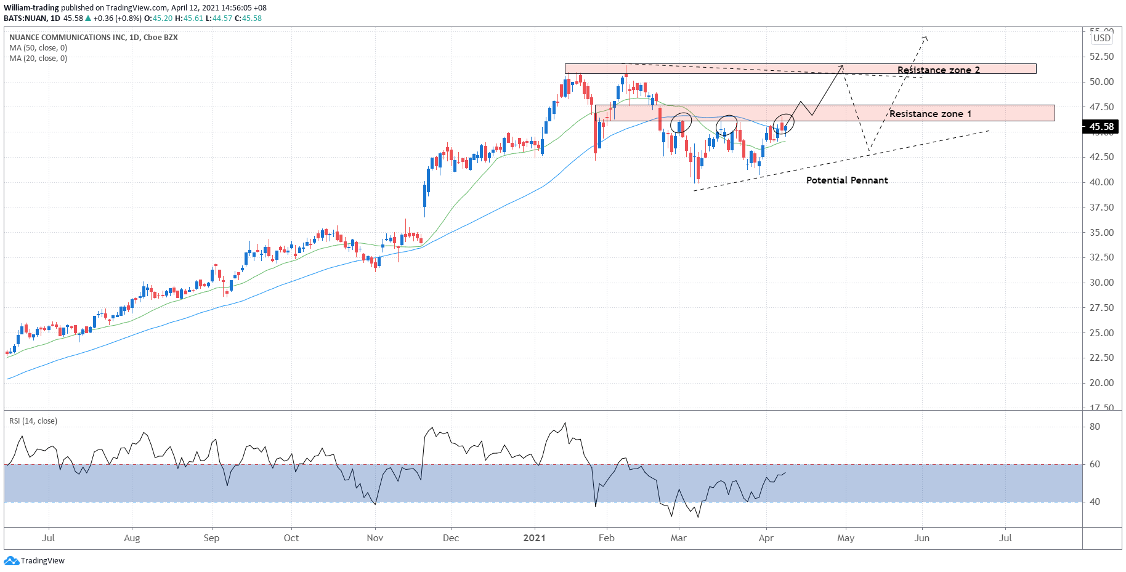Click the 20.00 price axis label
Screen dimensions: 1126x572
[1101, 383]
